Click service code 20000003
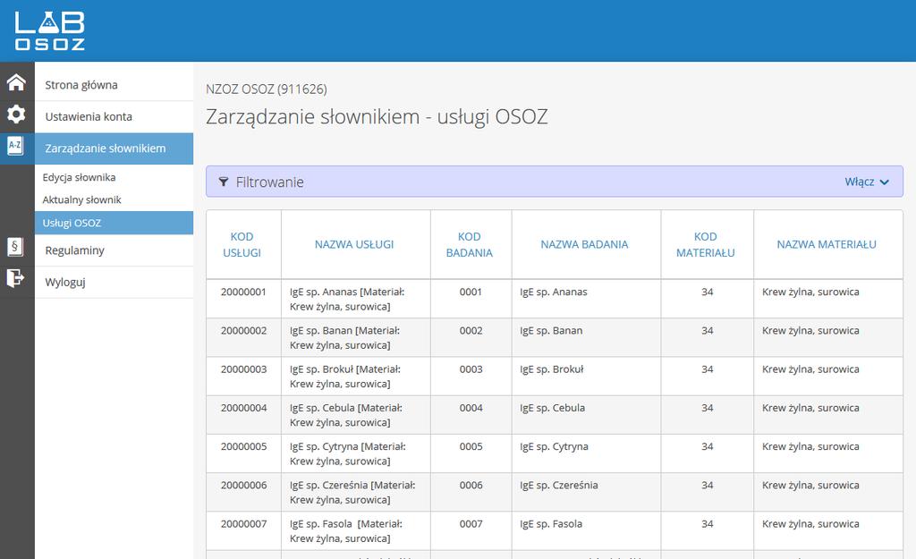Image resolution: width=916 pixels, height=559 pixels. click(x=243, y=369)
